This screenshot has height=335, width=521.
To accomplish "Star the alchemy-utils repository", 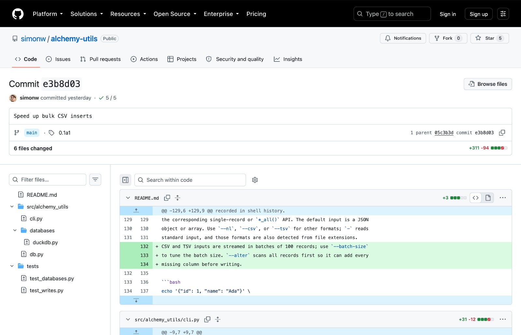I will coord(490,38).
